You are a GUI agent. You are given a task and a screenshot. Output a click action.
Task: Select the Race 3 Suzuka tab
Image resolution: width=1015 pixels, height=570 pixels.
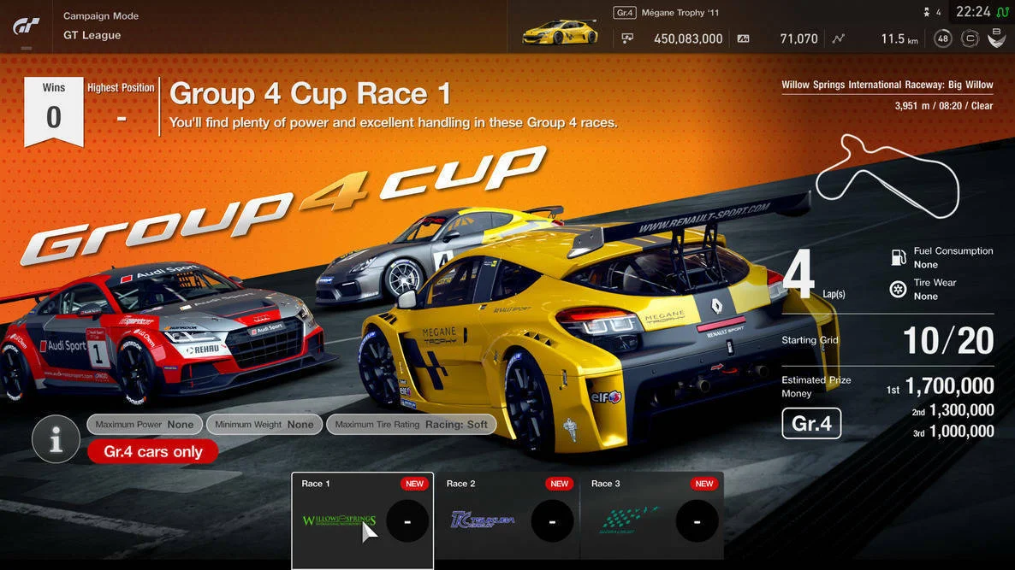pos(652,520)
